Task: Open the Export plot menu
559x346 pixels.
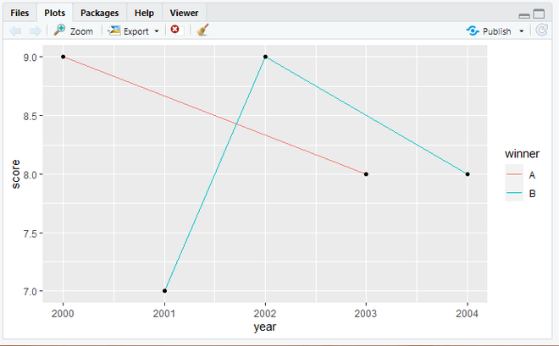Action: [x=133, y=31]
